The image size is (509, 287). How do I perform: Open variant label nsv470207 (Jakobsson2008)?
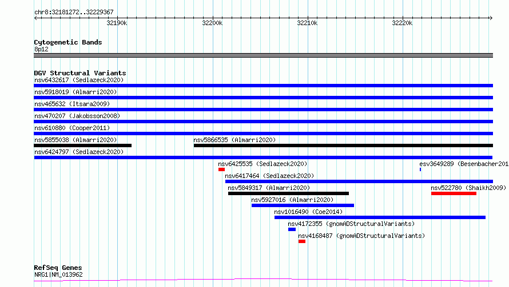77,116
